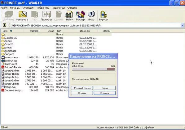185x130 pixels.
Task: Click the Система возр... PDF icon
Action: tap(3, 90)
